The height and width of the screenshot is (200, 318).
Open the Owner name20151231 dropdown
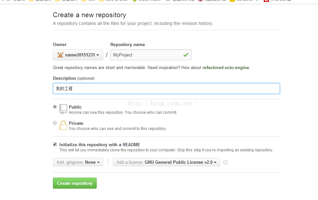pyautogui.click(x=78, y=55)
